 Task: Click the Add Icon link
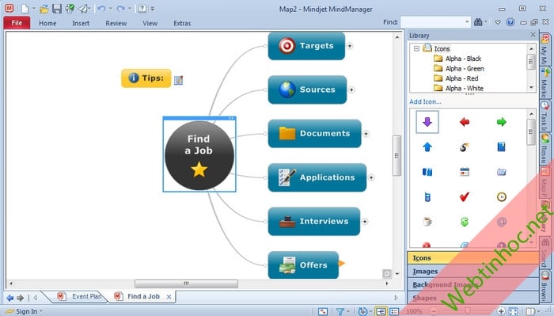(x=425, y=102)
